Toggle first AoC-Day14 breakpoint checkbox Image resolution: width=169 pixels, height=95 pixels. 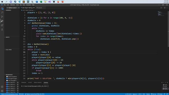(x=7, y=83)
